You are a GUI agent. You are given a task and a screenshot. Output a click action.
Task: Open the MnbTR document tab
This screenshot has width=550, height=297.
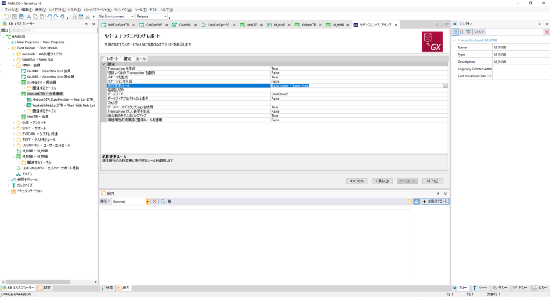252,25
